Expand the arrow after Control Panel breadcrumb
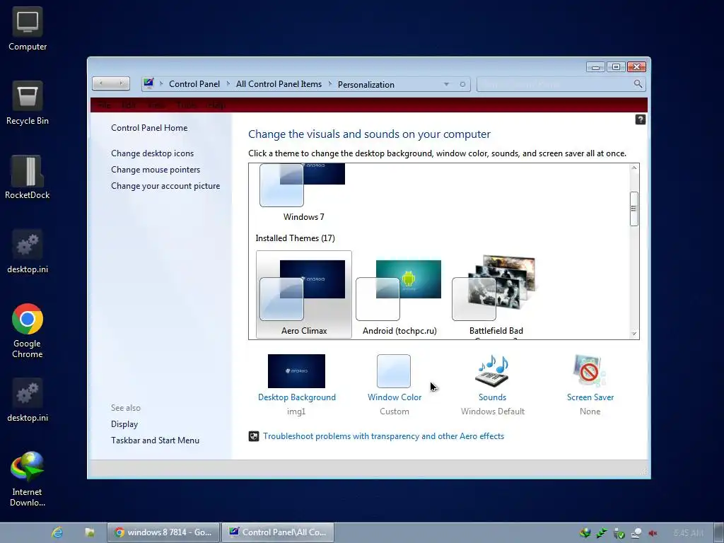The width and height of the screenshot is (724, 543). [228, 84]
